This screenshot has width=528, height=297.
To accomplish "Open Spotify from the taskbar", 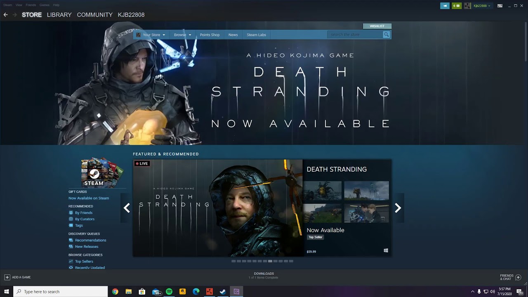I will [169, 292].
